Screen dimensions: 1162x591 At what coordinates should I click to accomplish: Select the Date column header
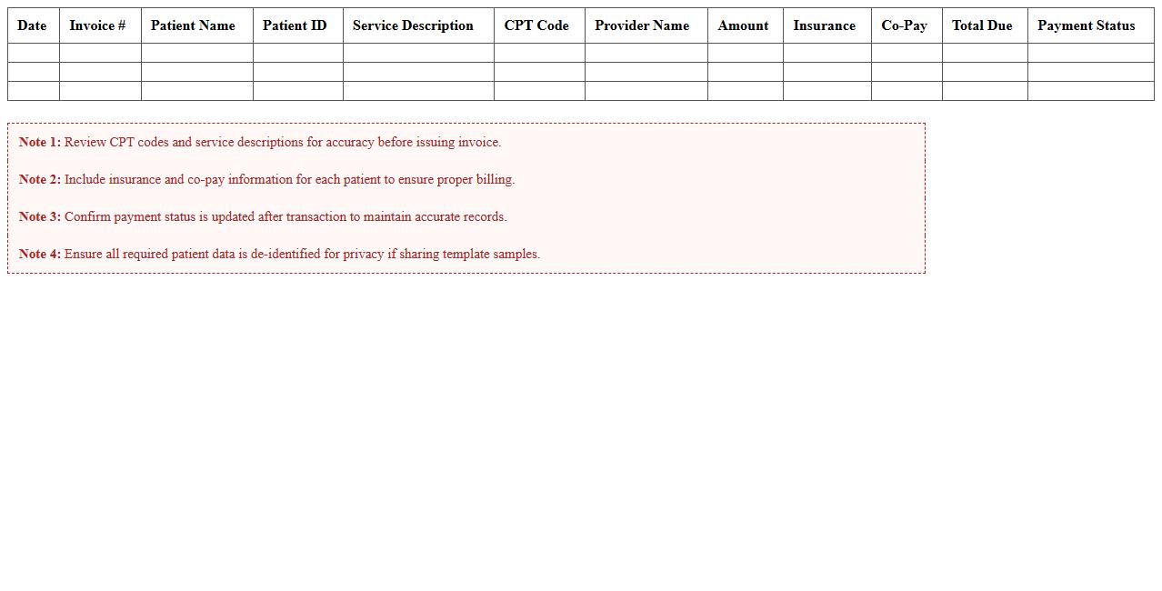click(32, 25)
